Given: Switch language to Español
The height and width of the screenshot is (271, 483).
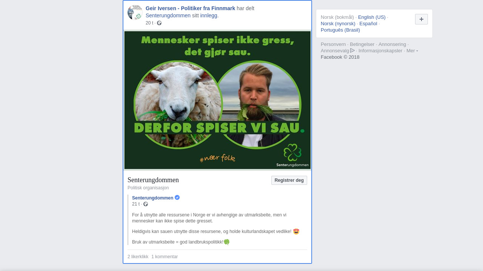Looking at the screenshot, I should click(368, 24).
